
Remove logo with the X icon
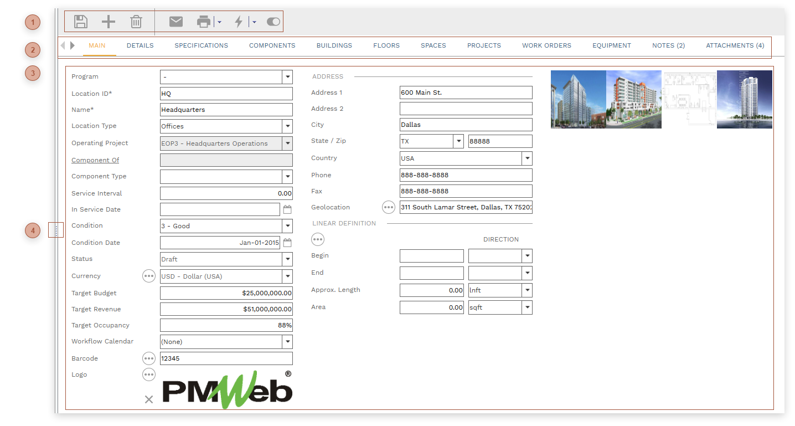coord(148,399)
